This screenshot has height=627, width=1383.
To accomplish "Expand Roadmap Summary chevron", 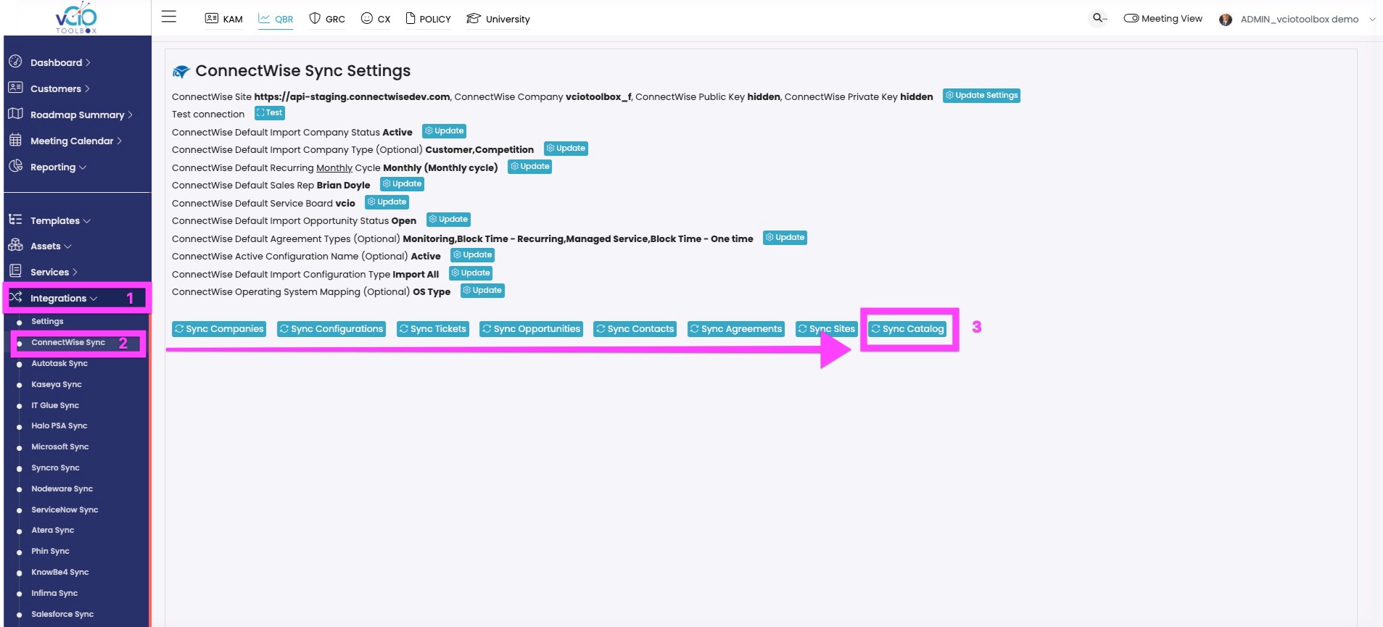I will click(x=131, y=115).
